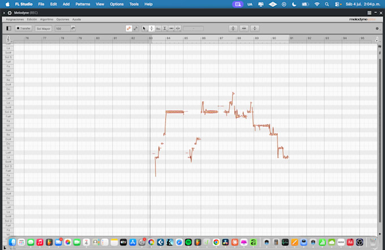
Task: Open FL Studio Patterns menu
Action: click(83, 4)
